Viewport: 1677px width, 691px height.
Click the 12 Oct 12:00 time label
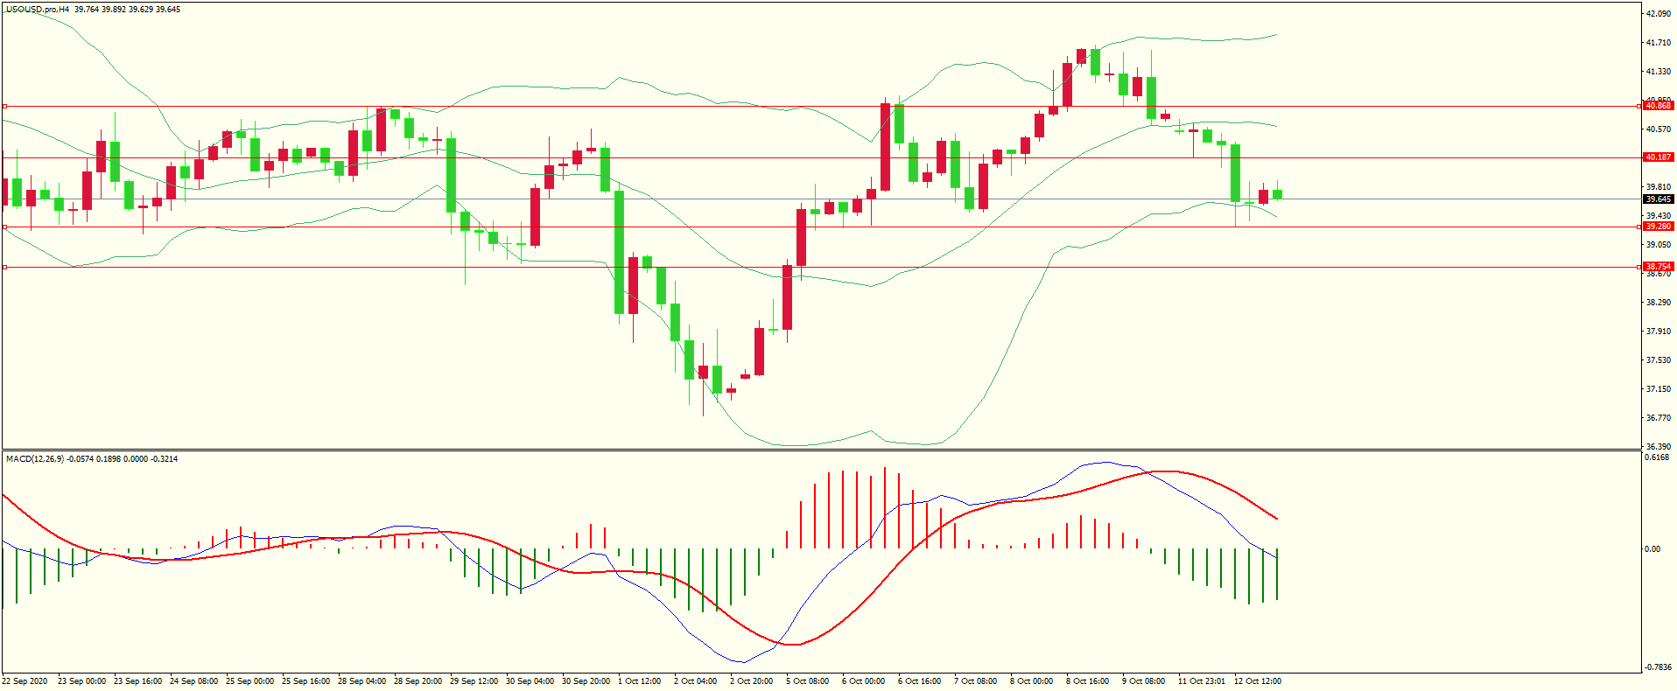coord(1258,681)
